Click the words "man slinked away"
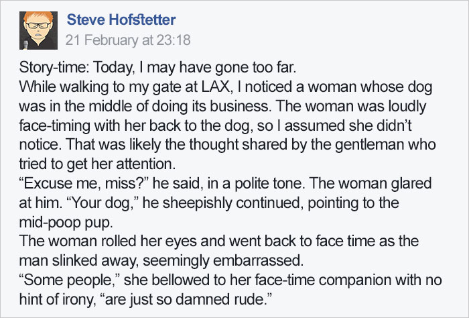Screen dimensions: 469x318 (67, 256)
